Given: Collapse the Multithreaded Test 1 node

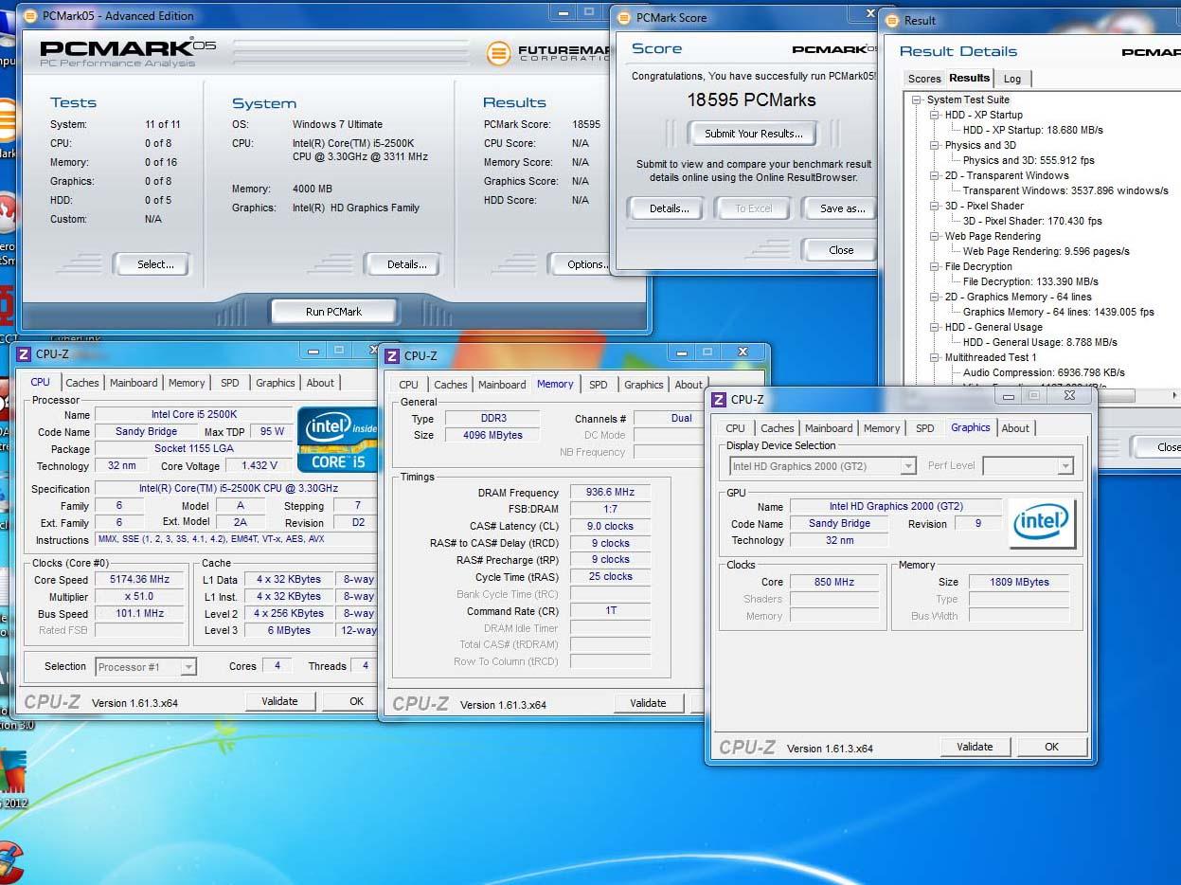Looking at the screenshot, I should pos(935,357).
